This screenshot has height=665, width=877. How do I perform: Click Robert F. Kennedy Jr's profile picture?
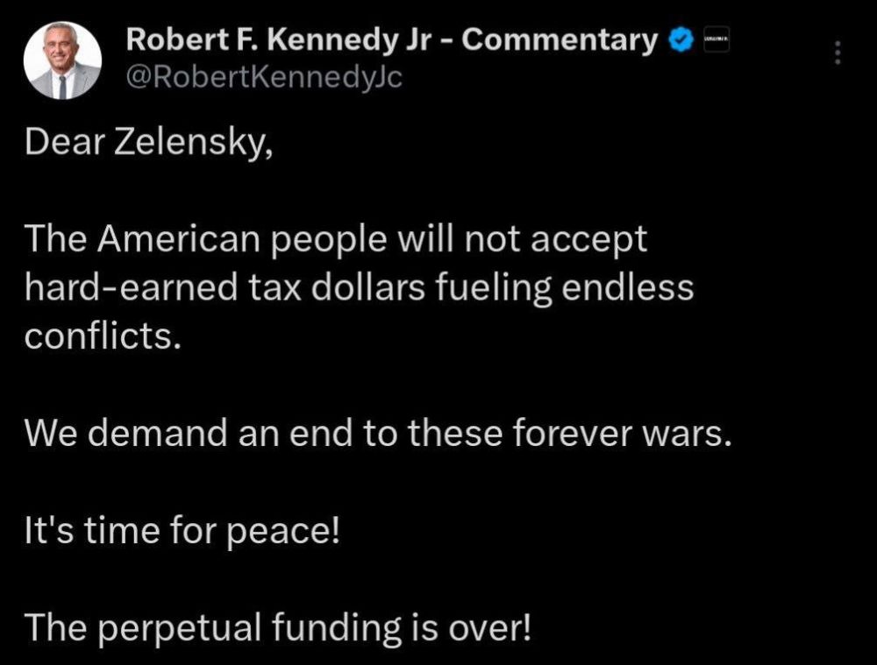[60, 60]
